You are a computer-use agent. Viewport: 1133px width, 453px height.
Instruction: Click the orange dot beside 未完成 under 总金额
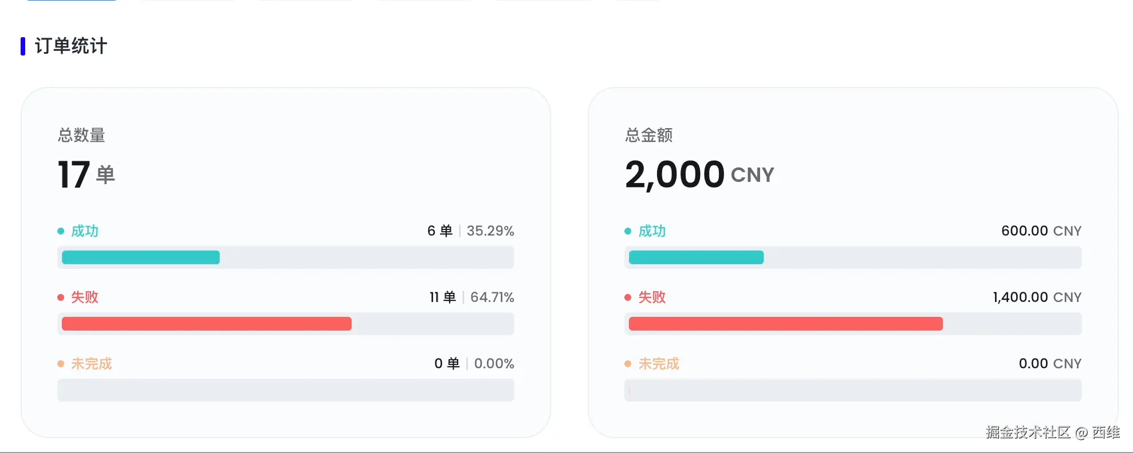click(x=628, y=364)
